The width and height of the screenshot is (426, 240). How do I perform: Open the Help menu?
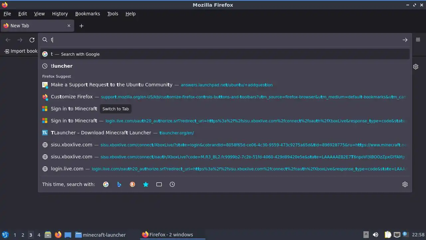click(x=130, y=14)
